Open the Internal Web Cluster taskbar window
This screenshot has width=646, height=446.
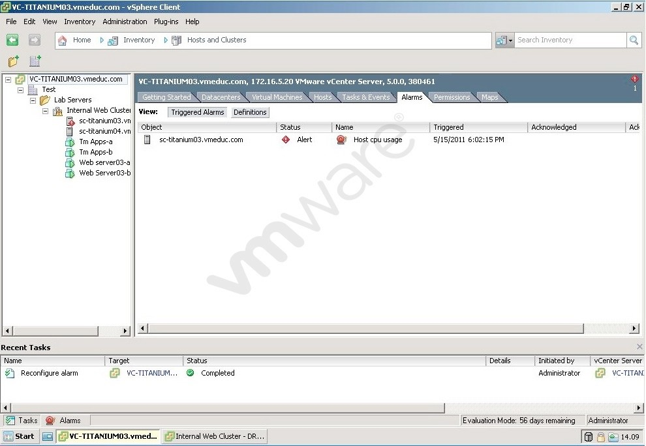[214, 436]
